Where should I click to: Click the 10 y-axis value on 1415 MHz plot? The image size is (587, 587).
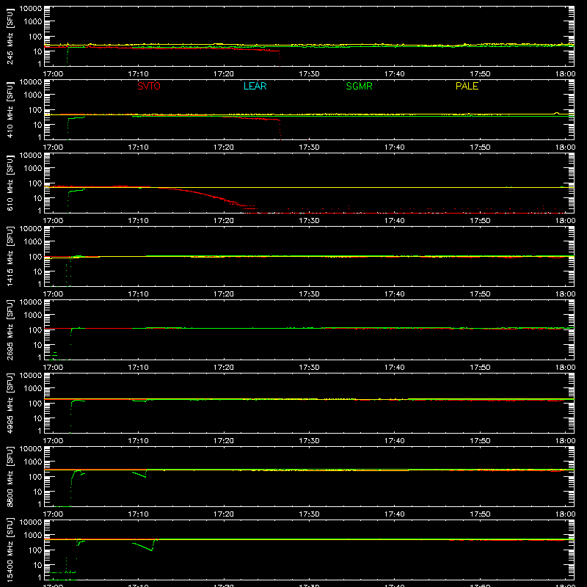pyautogui.click(x=37, y=271)
